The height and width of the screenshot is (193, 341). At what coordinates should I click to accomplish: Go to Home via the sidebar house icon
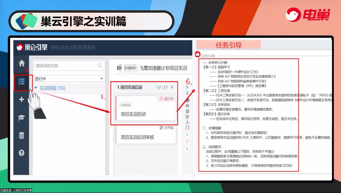(x=22, y=63)
